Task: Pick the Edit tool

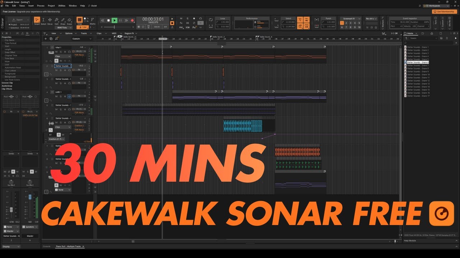Action: pos(56,21)
